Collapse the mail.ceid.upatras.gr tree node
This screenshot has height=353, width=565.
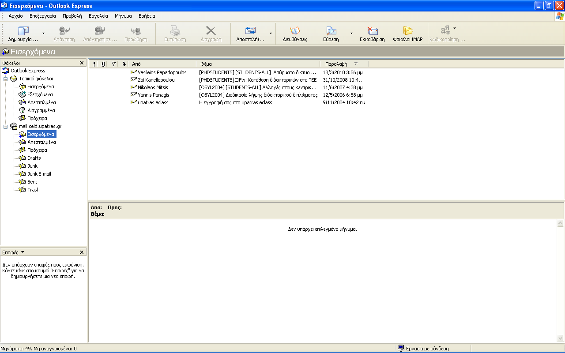point(5,126)
